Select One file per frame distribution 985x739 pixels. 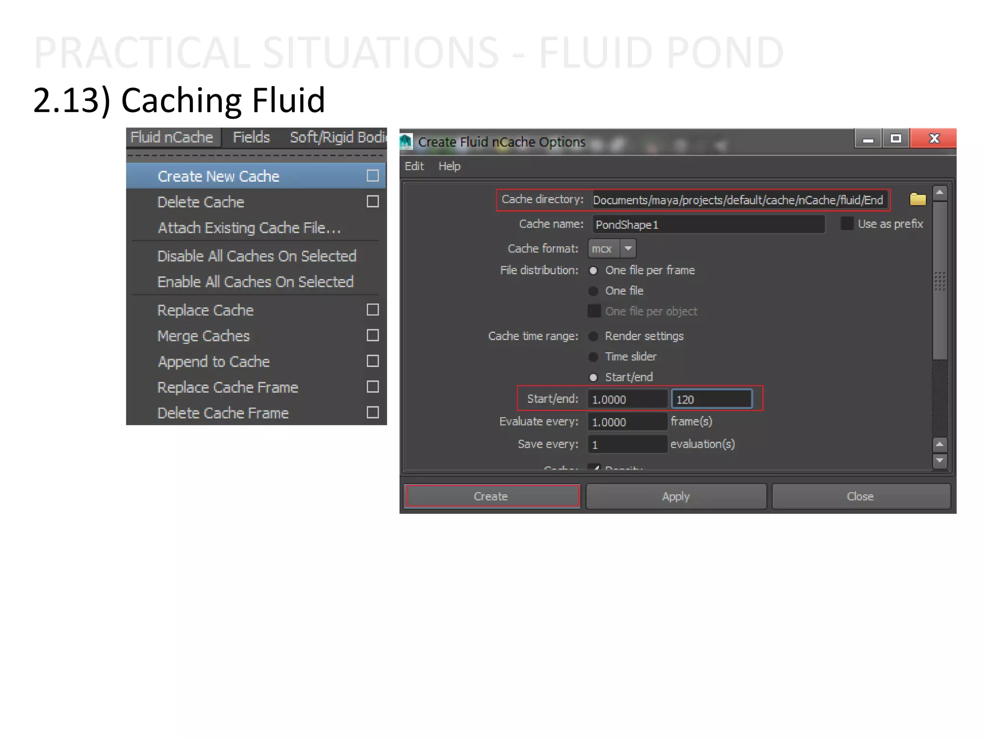tap(594, 270)
